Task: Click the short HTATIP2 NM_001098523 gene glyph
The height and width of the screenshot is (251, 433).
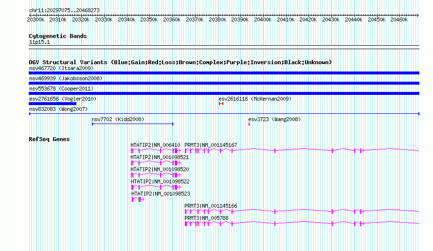Action: coord(138,199)
